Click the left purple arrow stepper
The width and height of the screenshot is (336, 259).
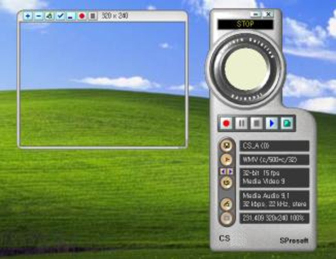click(223, 171)
